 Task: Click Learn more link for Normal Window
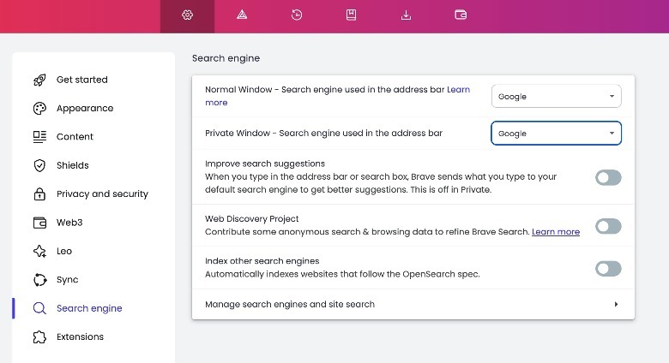pyautogui.click(x=458, y=90)
